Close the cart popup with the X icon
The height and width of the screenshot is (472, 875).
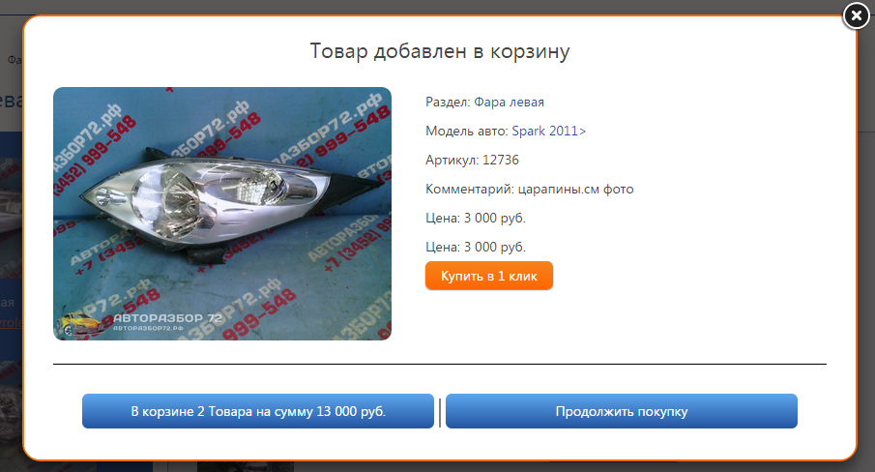pyautogui.click(x=856, y=16)
